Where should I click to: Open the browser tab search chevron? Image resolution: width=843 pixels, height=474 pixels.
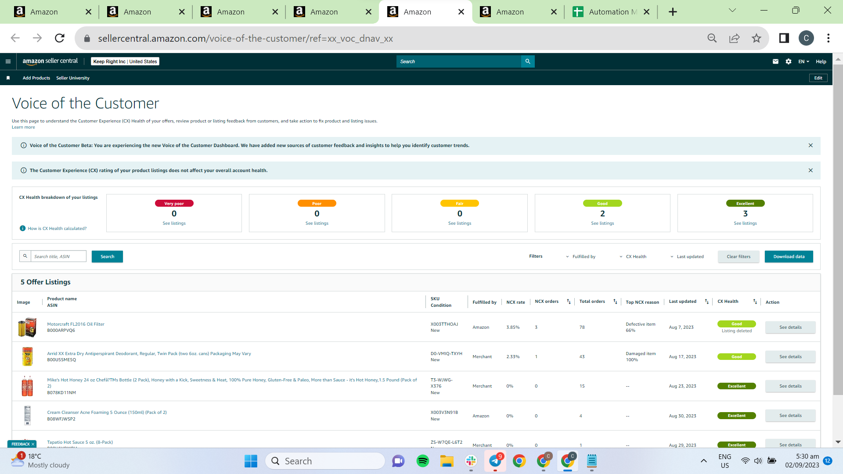tap(732, 11)
